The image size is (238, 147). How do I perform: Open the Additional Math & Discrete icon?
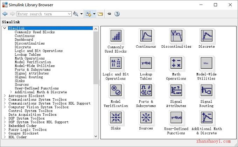207,118
